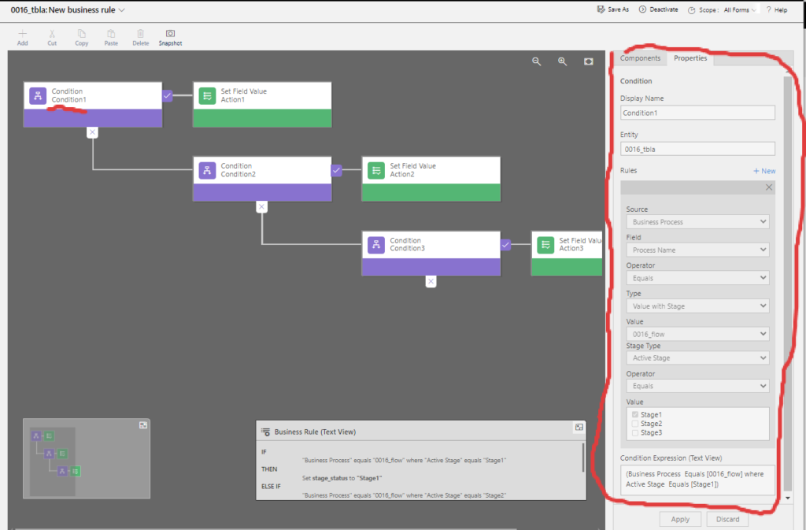The width and height of the screenshot is (806, 530).
Task: Collapse the Business Rule Text View panel
Action: point(579,427)
